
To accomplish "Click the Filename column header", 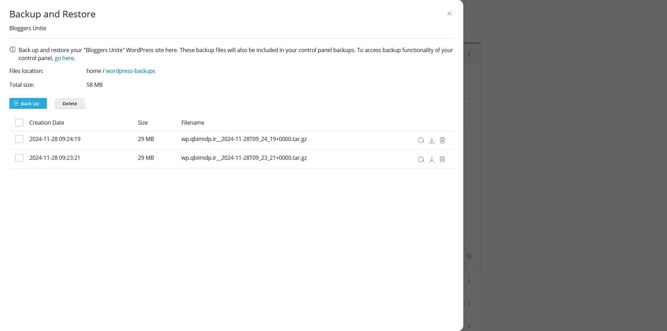I will pos(193,123).
